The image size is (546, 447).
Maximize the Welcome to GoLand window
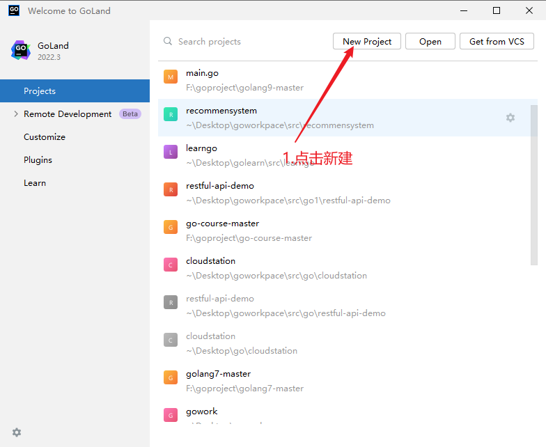coord(497,11)
